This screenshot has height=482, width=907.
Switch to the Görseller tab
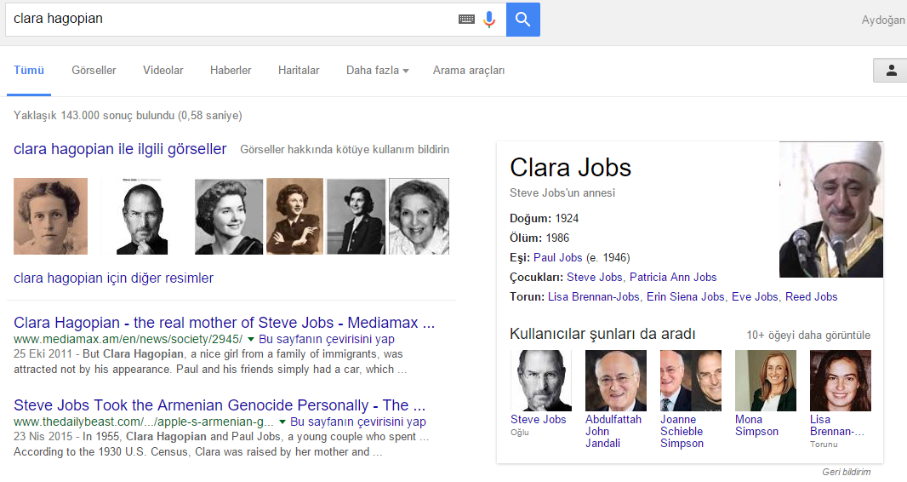pos(94,71)
